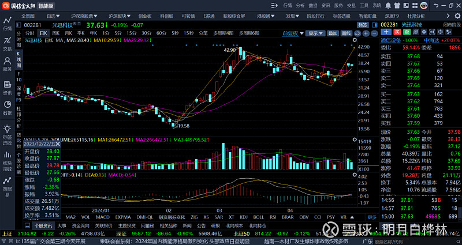Toggle 叠加 overlay button
This screenshot has height=245, width=462.
[333, 33]
